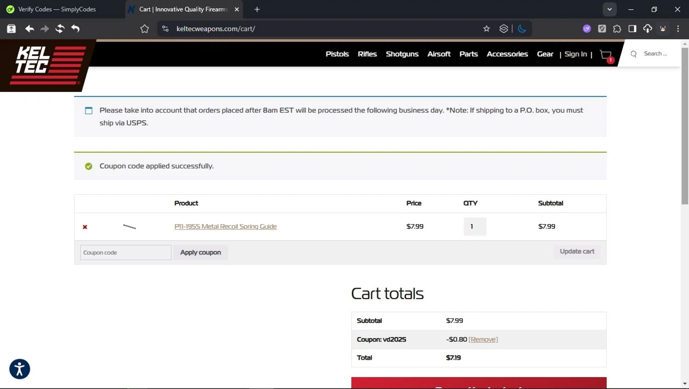
Task: Click the discount amount -$0.80
Action: 457,339
